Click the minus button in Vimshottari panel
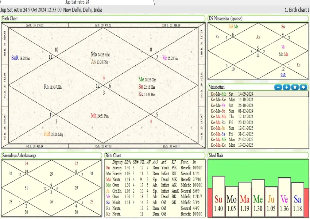310x219 pixels. tap(278, 87)
